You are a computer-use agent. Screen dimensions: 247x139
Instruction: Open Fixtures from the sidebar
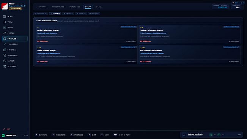coord(15,50)
